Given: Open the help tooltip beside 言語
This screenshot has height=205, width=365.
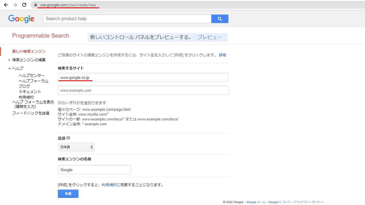Looking at the screenshot, I should pyautogui.click(x=68, y=138).
